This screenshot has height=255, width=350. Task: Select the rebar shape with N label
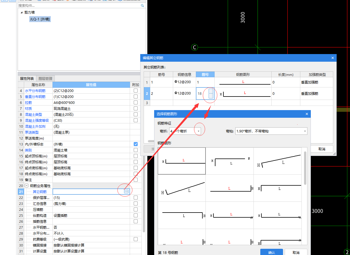click(230, 161)
